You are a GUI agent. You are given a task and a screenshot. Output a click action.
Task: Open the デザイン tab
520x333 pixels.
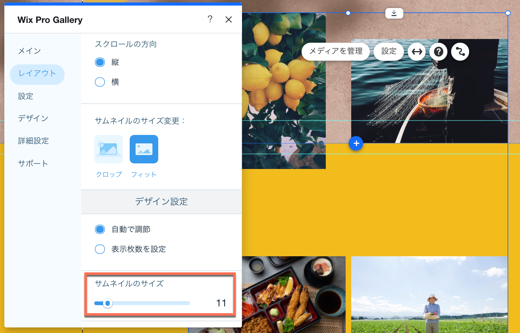point(33,118)
